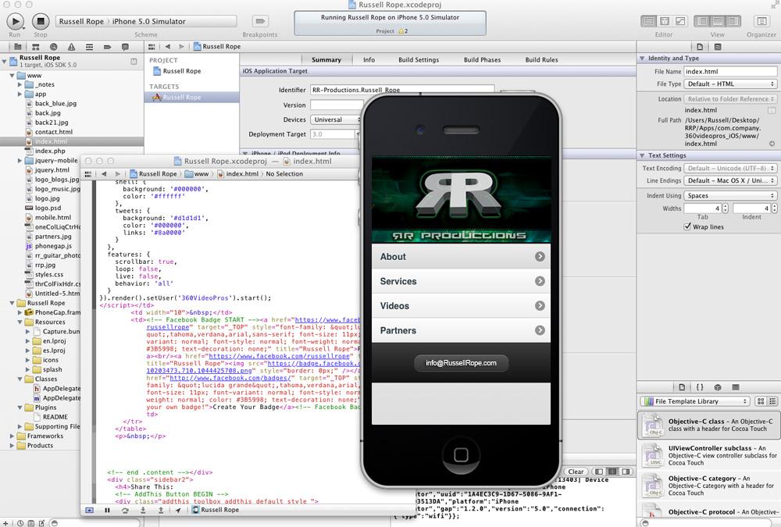Click the Tab width stepper

[x=726, y=208]
